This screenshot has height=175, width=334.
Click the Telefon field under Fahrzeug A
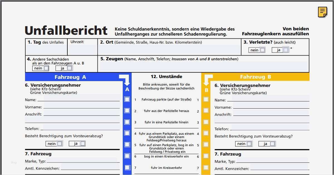click(x=81, y=127)
